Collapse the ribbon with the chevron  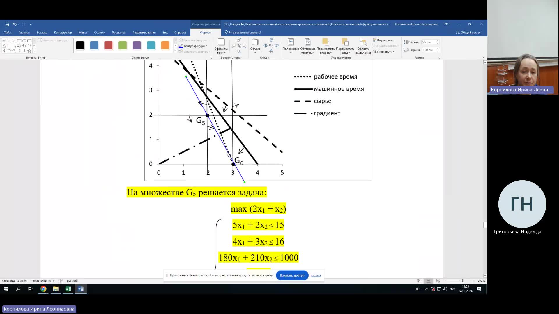484,58
